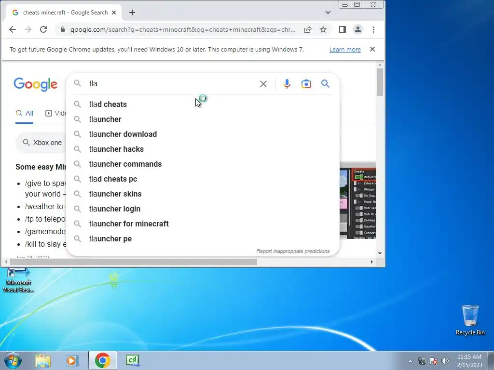Click the horizontal scroll right arrow
Image resolution: width=494 pixels, height=370 pixels.
(x=372, y=262)
